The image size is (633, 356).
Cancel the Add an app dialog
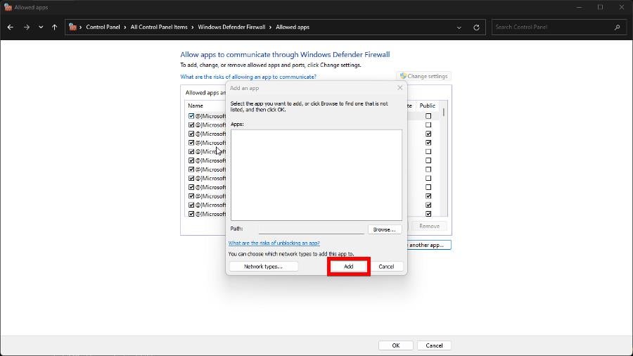pos(386,267)
